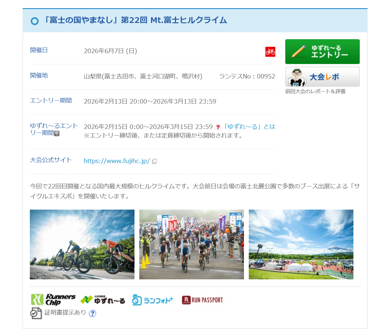Click the red question mark icon
The height and width of the screenshot is (331, 370).
[218, 127]
